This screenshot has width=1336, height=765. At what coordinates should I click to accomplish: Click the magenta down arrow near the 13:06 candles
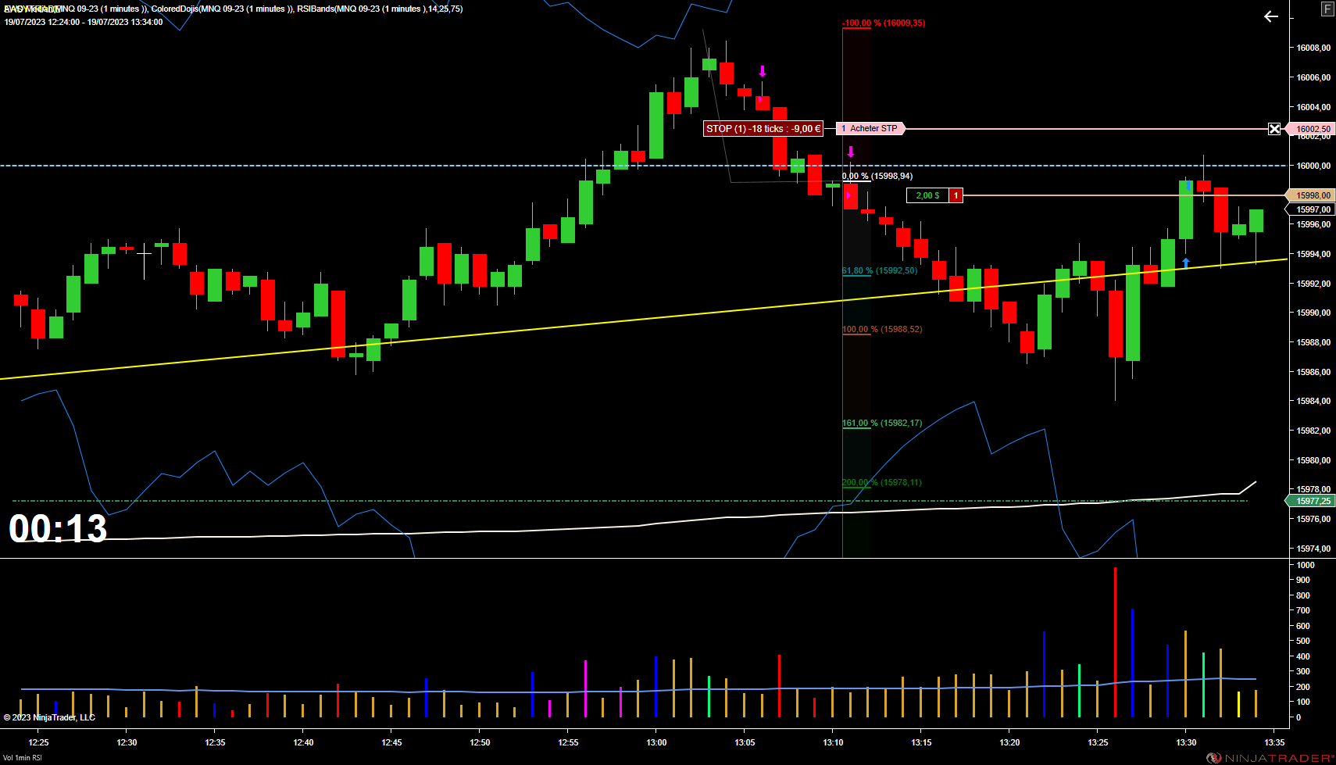[763, 72]
